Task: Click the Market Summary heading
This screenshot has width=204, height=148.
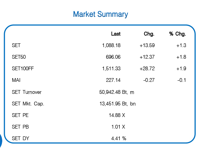Action: (100, 14)
